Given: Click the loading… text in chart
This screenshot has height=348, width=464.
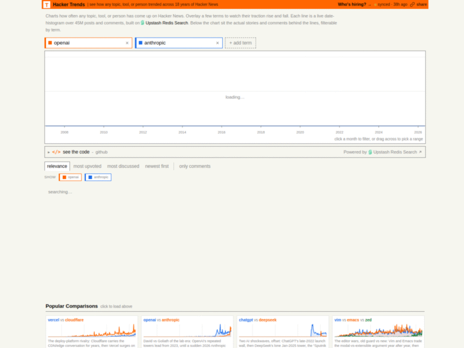Looking at the screenshot, I should [235, 97].
